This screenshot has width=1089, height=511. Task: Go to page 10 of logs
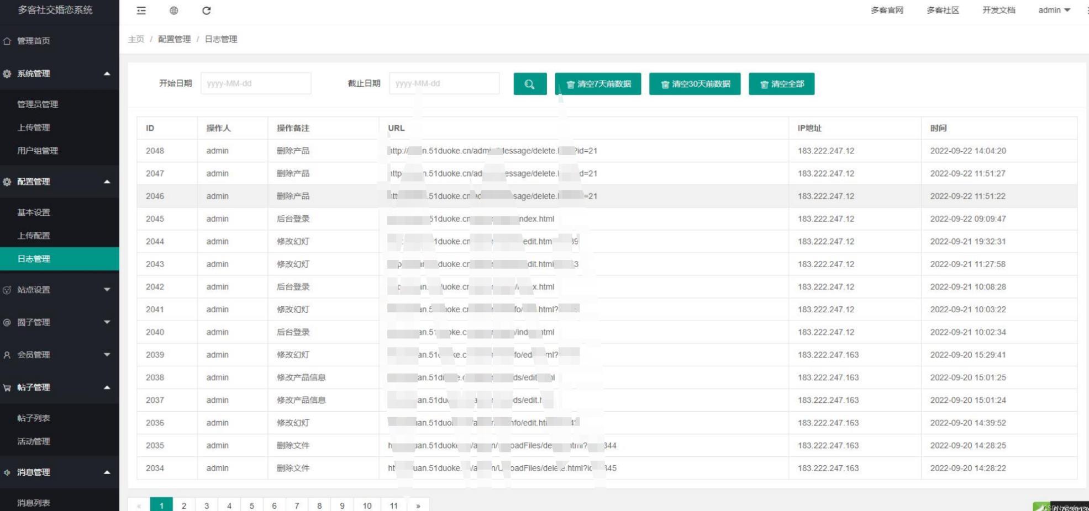click(x=367, y=505)
